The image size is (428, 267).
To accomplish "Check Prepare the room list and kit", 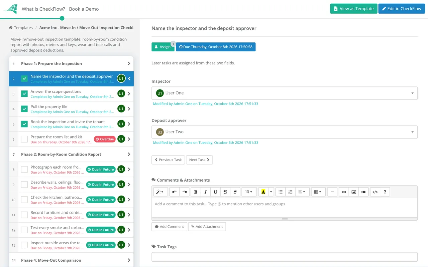I will [x=24, y=139].
